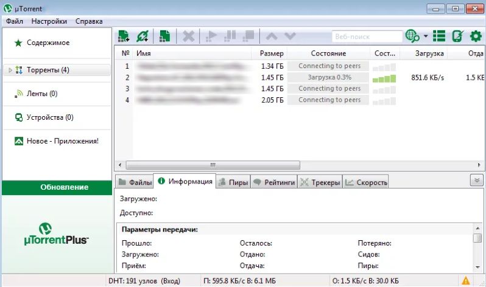Click the Move Down Queue arrow

(x=290, y=36)
